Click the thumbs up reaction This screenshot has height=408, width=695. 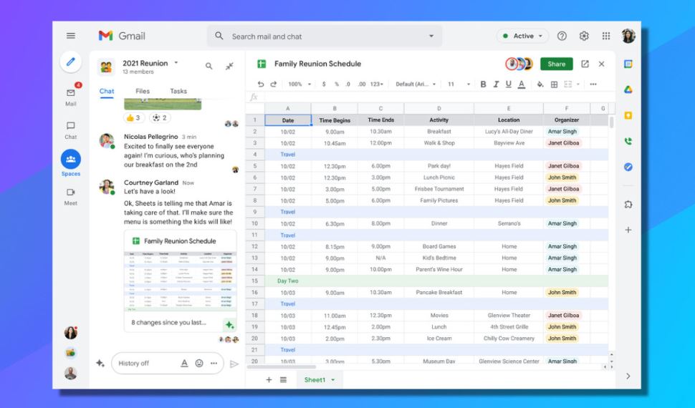tap(133, 118)
